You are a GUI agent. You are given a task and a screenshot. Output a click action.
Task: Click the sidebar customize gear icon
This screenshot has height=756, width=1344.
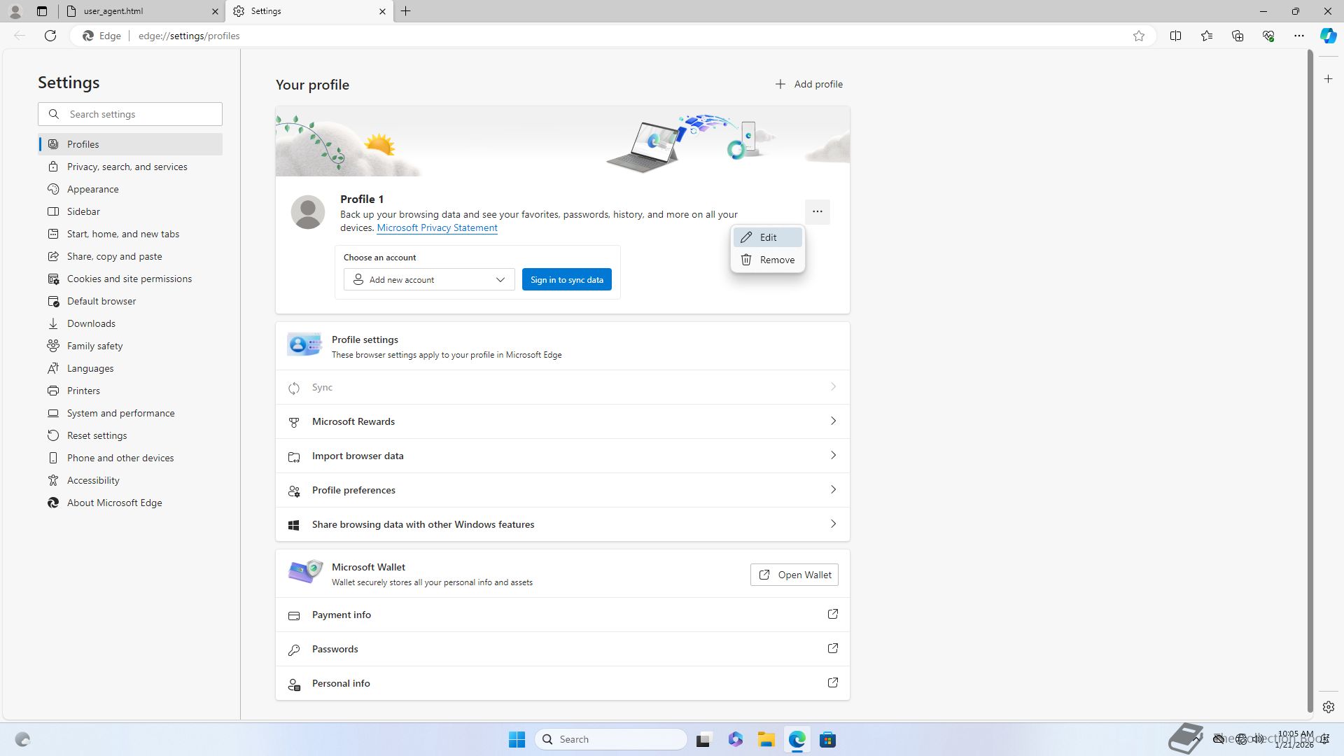click(1328, 707)
